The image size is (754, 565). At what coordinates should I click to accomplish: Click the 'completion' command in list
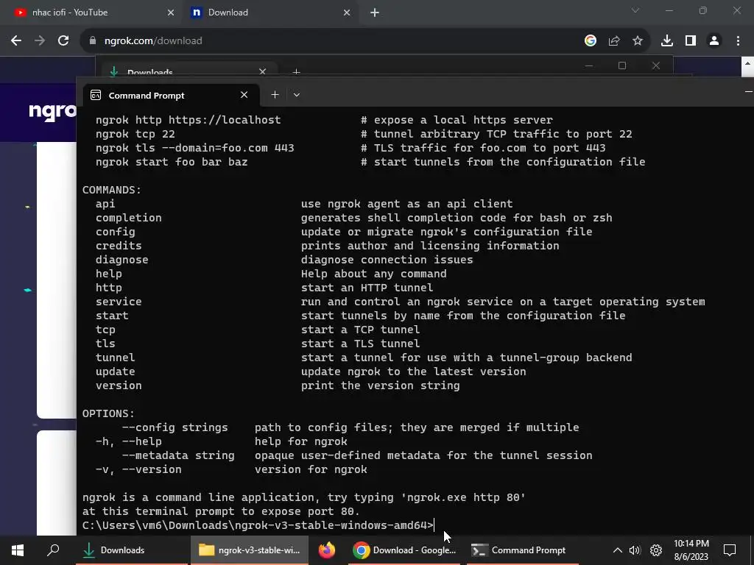tap(128, 218)
